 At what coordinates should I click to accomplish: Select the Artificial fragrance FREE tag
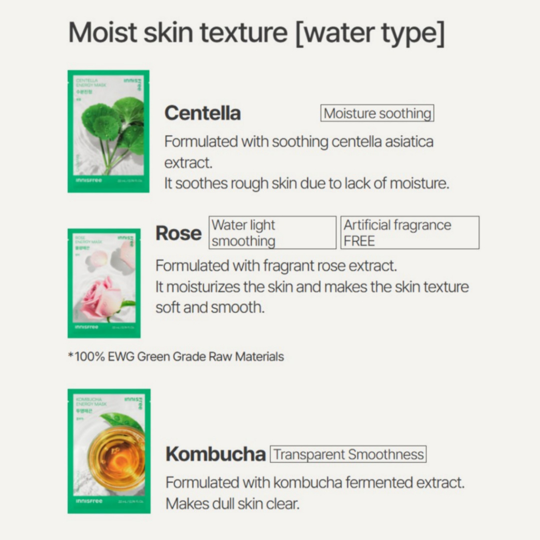coord(410,233)
